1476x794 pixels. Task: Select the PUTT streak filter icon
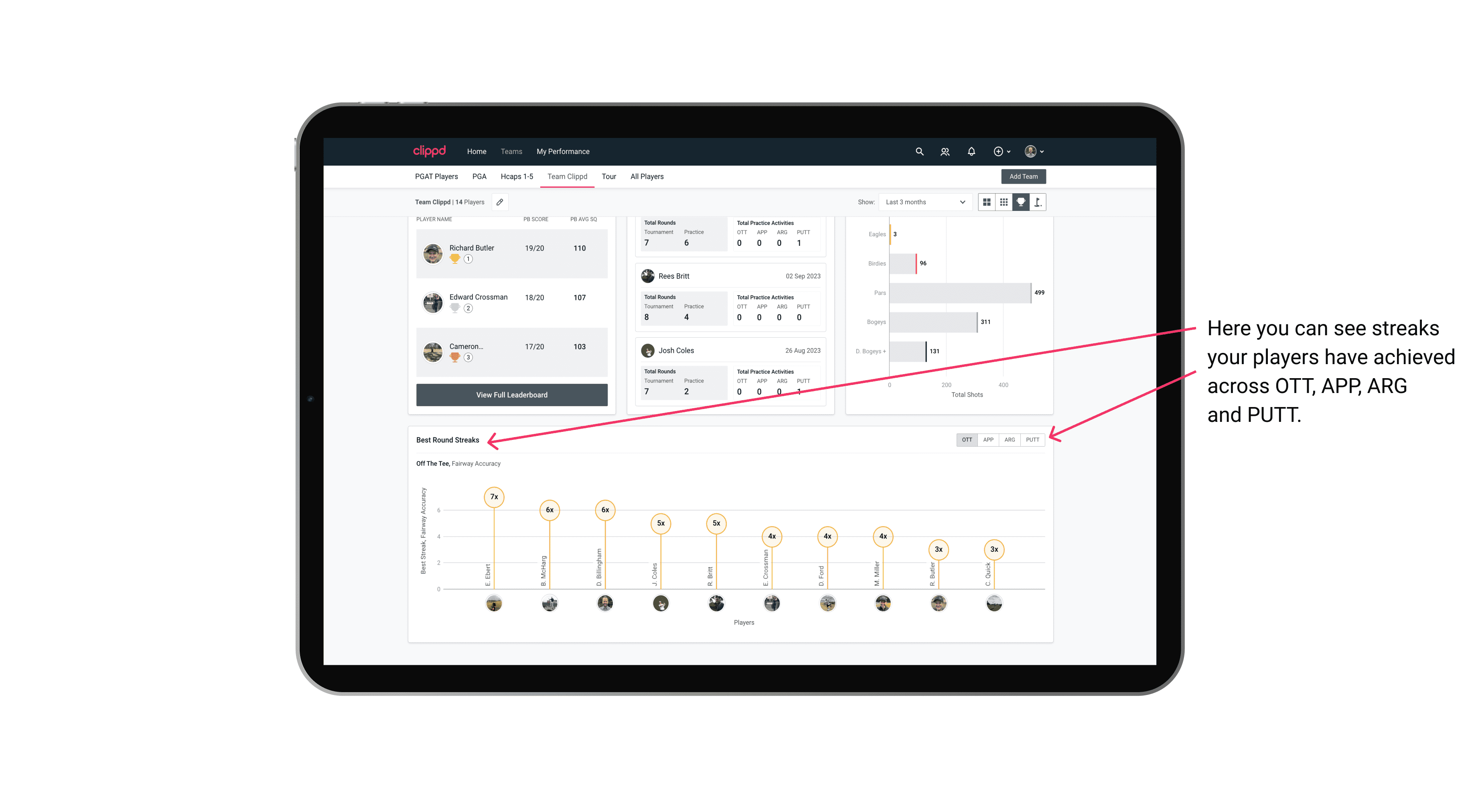tap(1032, 439)
